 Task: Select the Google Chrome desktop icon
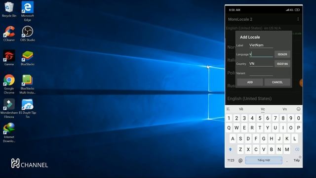[x=9, y=84]
